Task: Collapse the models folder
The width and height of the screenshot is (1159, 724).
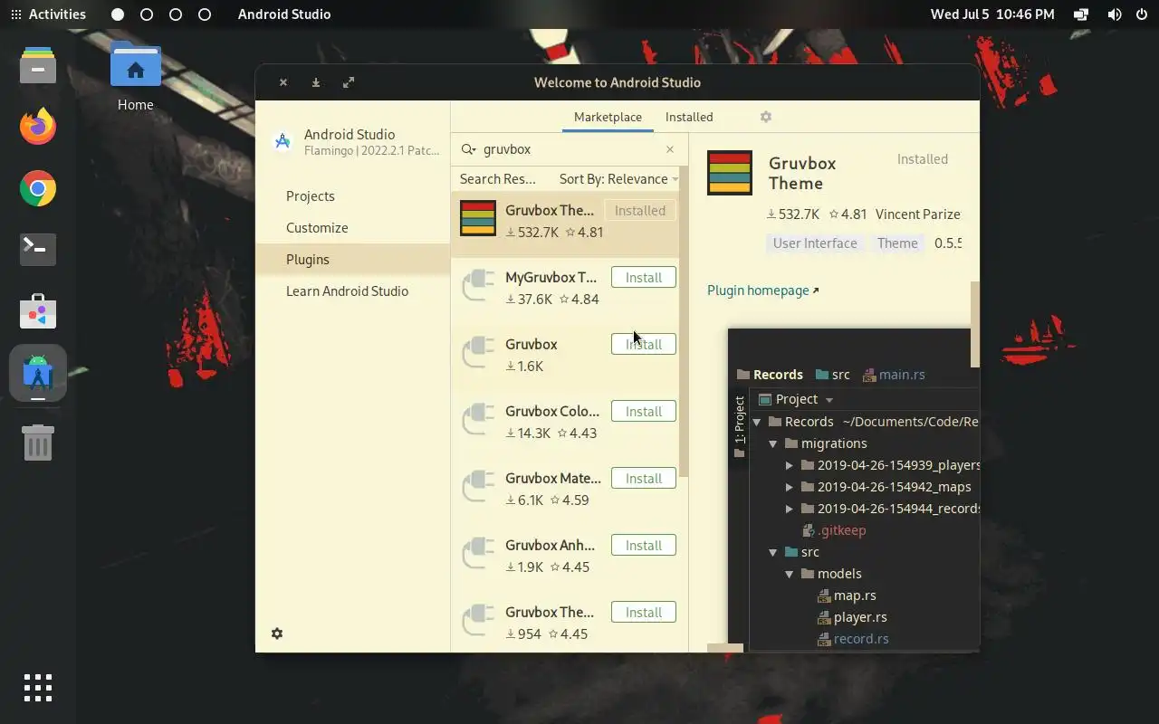Action: (790, 574)
